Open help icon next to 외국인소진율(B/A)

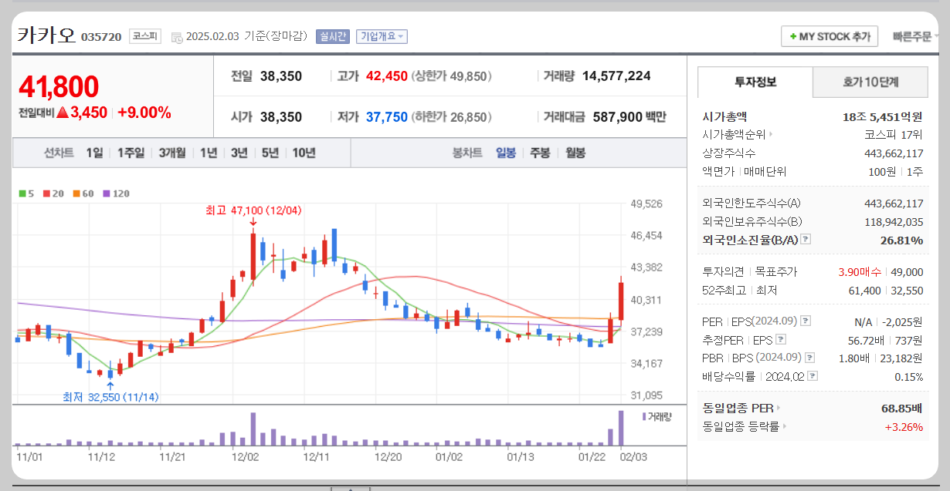806,240
